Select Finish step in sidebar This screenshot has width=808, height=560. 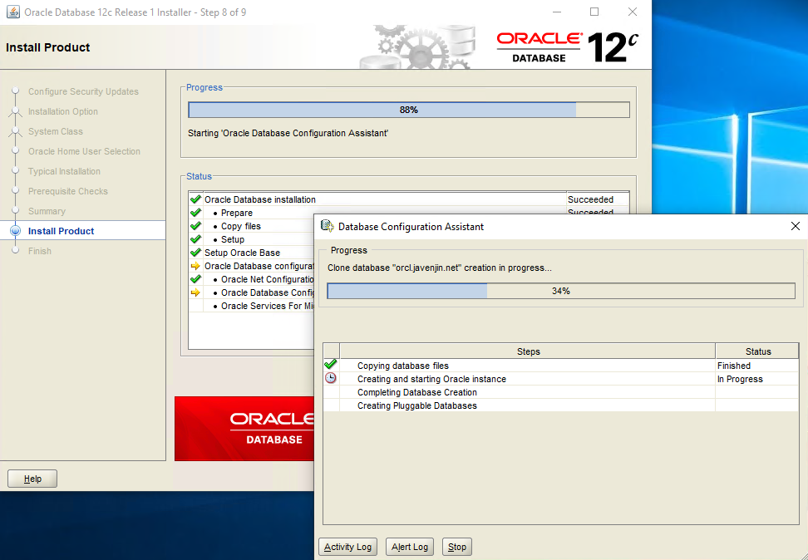[40, 251]
